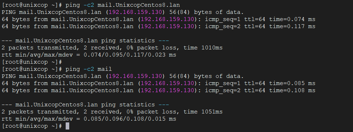This screenshot has height=132, width=353.
Task: Click the IP address in first PING header line
Action: 135,12
